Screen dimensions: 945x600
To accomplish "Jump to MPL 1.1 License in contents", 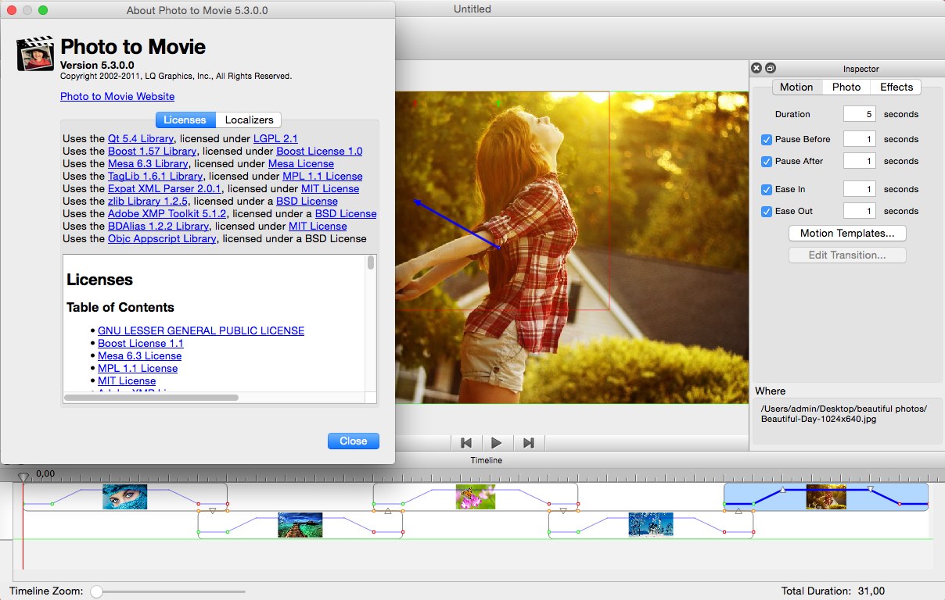I will pyautogui.click(x=138, y=368).
